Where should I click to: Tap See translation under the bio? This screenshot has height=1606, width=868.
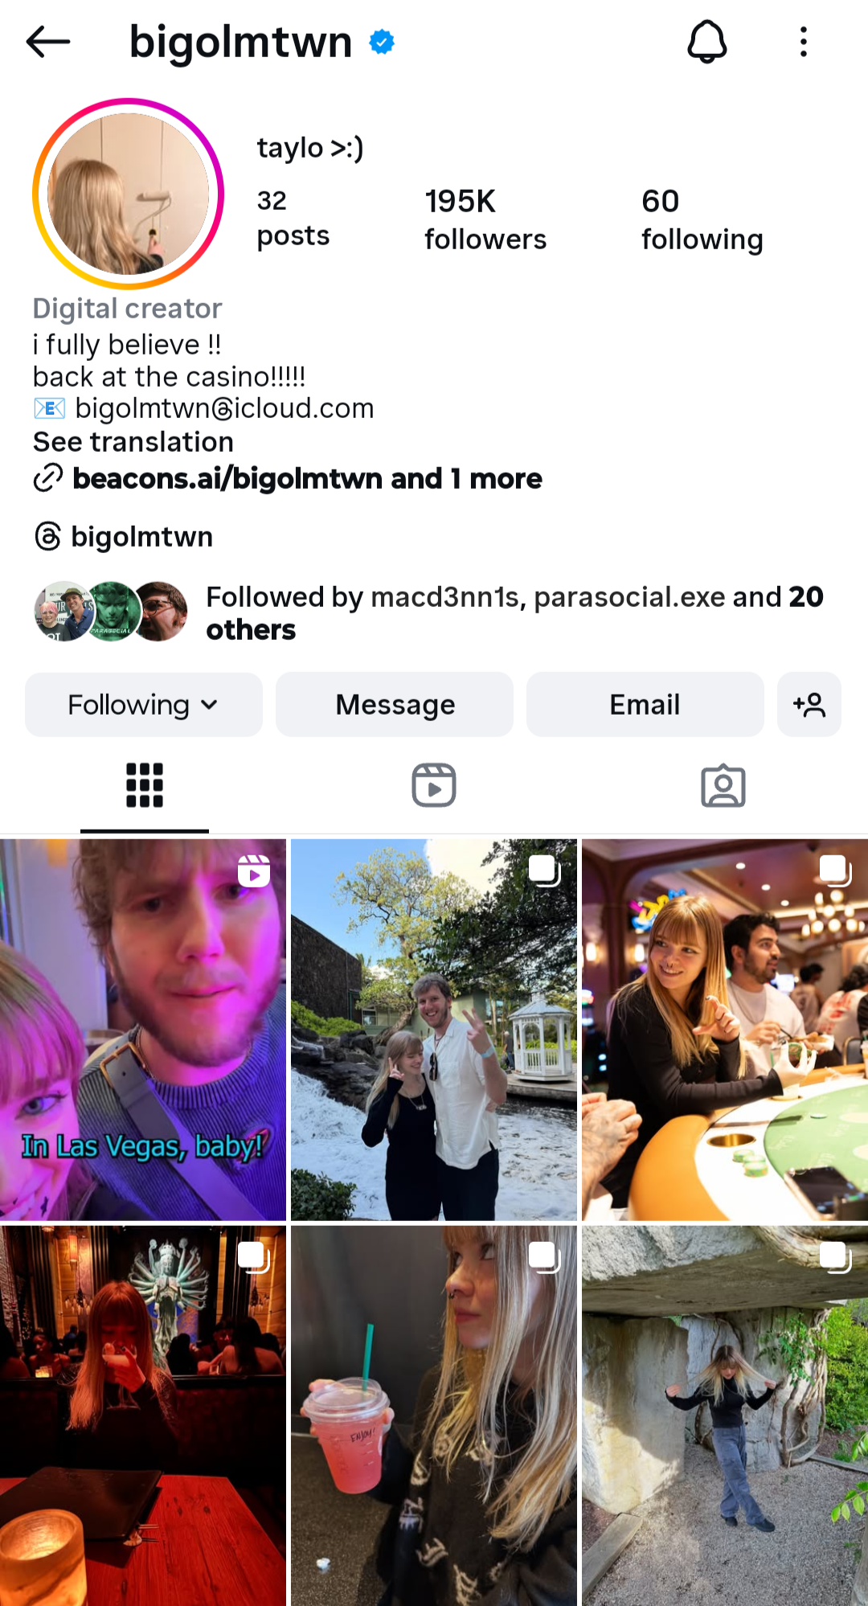point(133,442)
